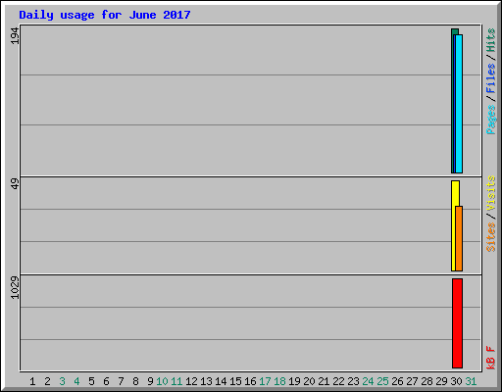Click day 13 on the x-axis
This screenshot has width=502, height=392.
point(206,381)
